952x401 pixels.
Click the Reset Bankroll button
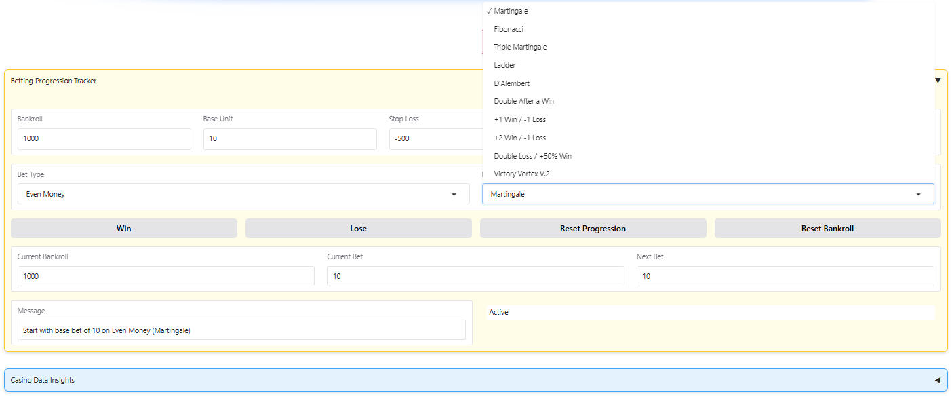(x=827, y=229)
